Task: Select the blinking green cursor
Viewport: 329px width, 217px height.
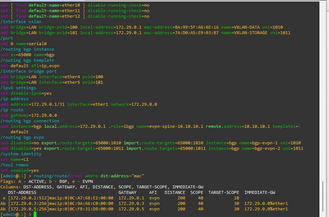Action: (x=35, y=214)
